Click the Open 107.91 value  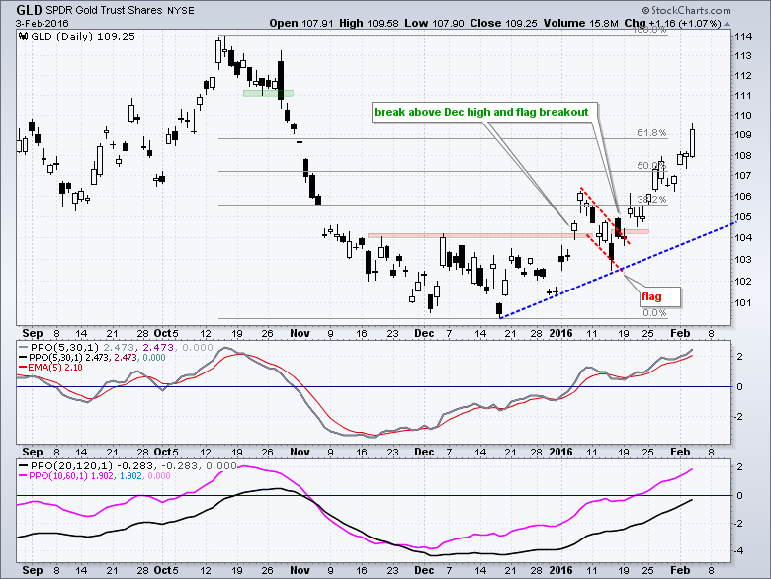point(301,23)
